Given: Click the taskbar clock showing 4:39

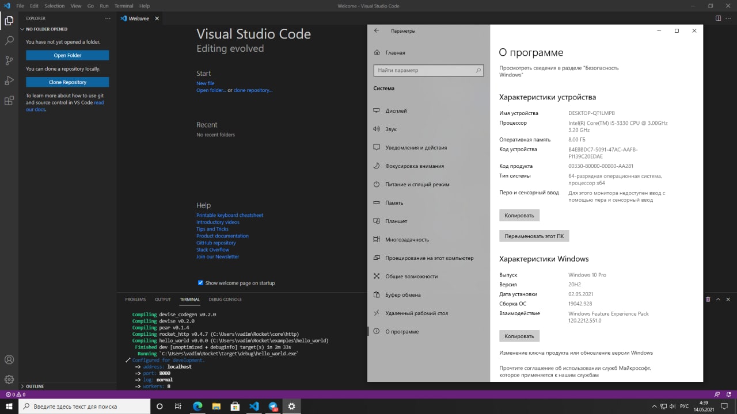Looking at the screenshot, I should 704,406.
